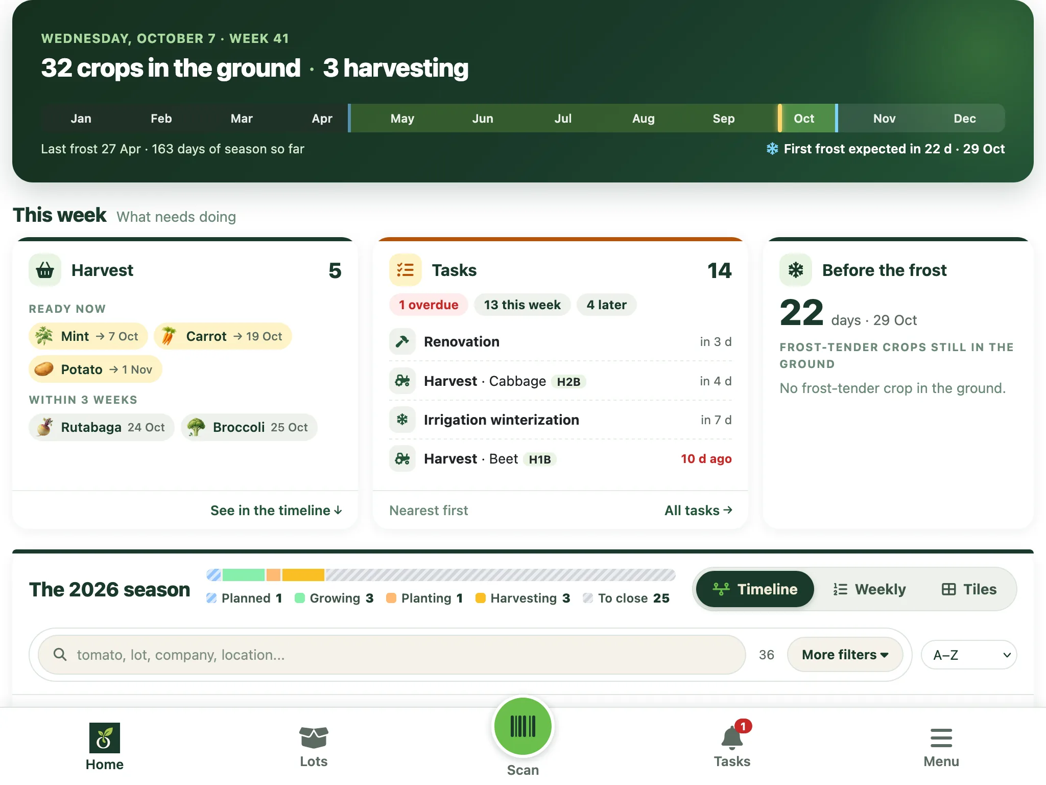Open the Harvest basket icon
Image resolution: width=1046 pixels, height=785 pixels.
45,270
